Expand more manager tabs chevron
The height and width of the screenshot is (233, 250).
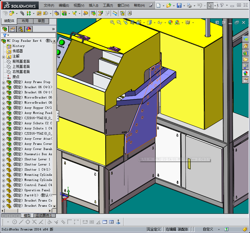point(53,29)
